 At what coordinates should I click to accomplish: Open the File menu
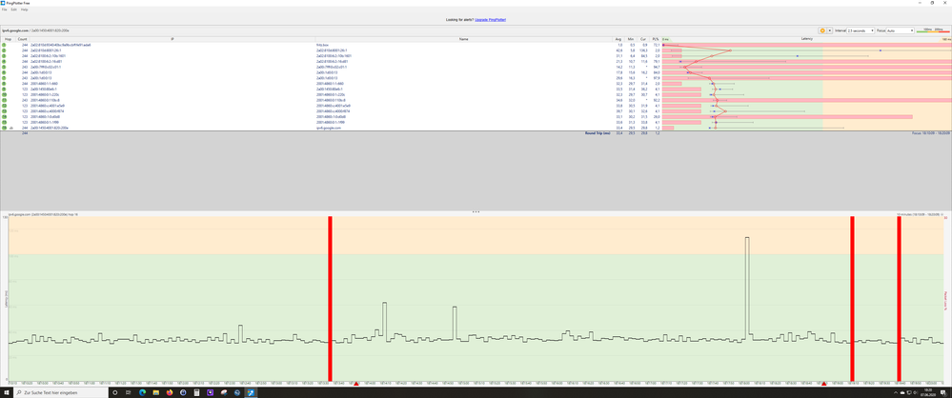click(4, 10)
